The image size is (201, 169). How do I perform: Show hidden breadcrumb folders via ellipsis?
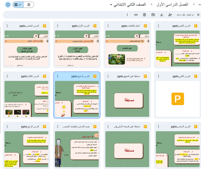199,4
